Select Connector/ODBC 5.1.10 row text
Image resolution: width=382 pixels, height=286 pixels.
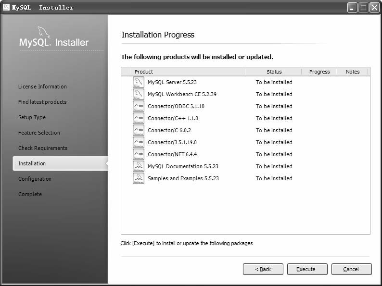[x=176, y=106]
